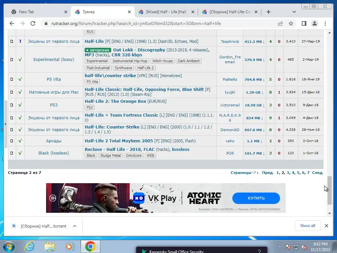This screenshot has height=253, width=337.
Task: Open the Windows Start menu
Action: pos(9,246)
